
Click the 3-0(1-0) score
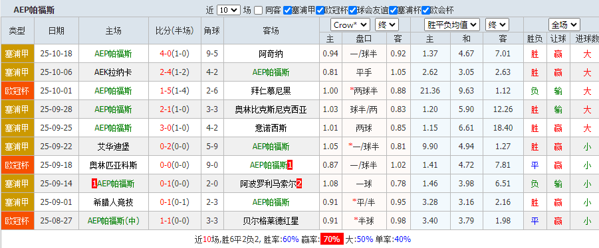pyautogui.click(x=174, y=127)
